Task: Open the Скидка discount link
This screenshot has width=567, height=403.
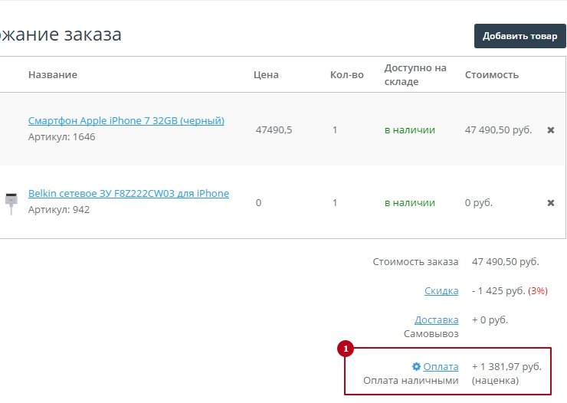Action: 441,291
